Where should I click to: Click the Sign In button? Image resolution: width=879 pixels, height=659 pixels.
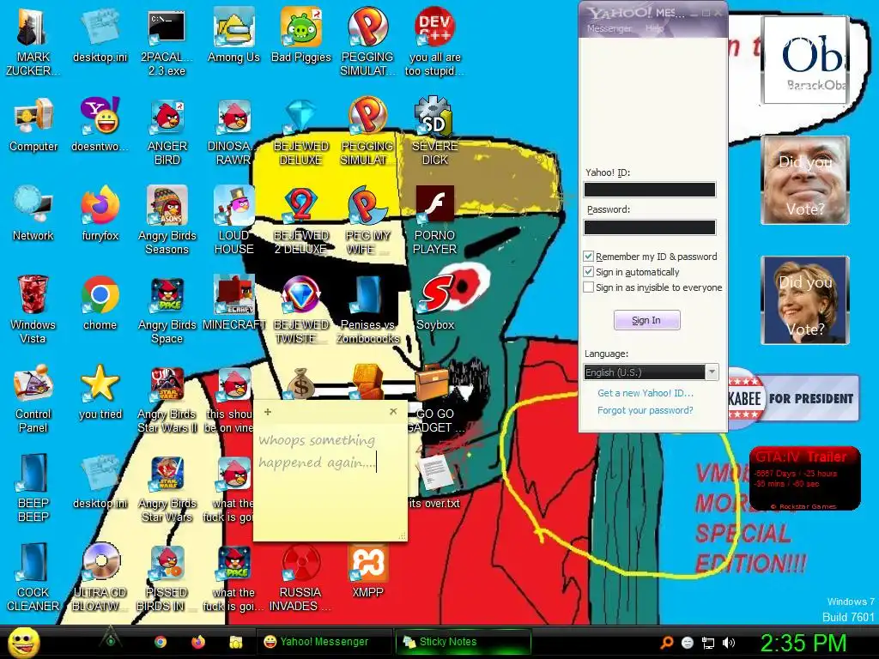click(647, 321)
